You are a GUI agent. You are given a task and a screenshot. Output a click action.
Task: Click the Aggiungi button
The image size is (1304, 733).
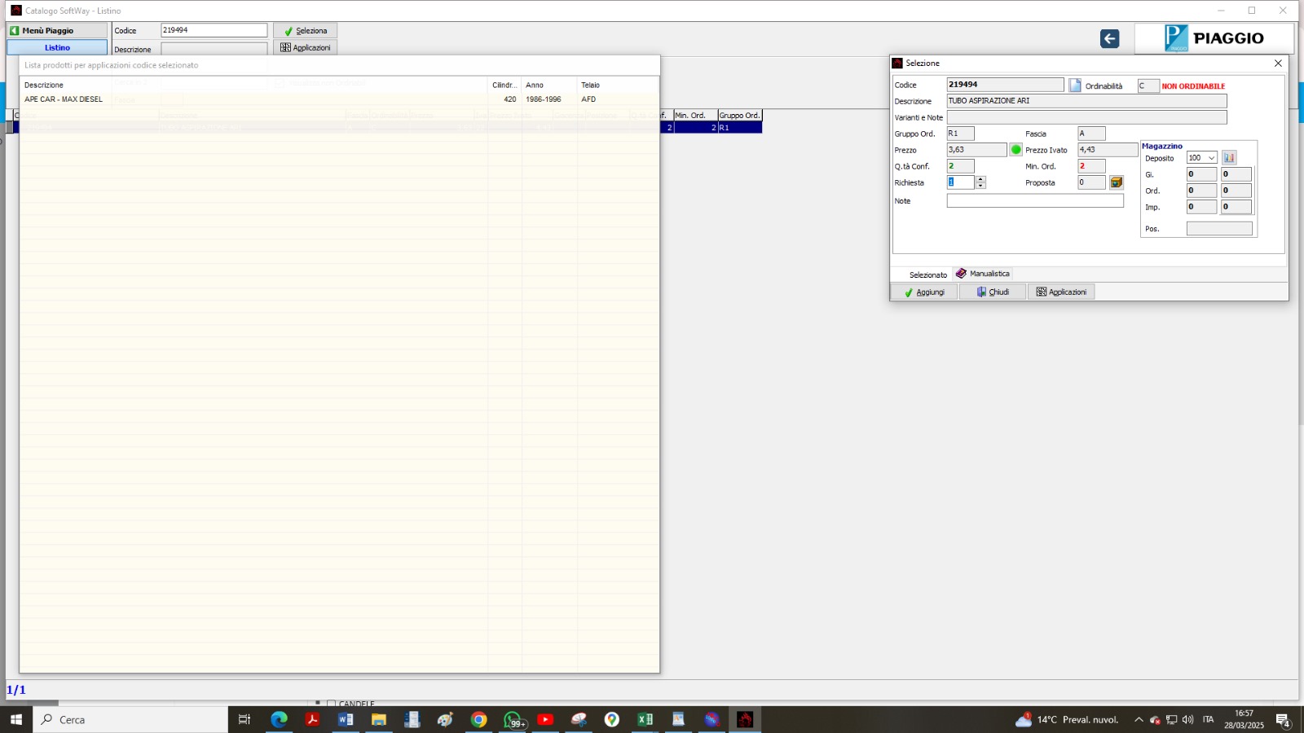[x=924, y=292]
